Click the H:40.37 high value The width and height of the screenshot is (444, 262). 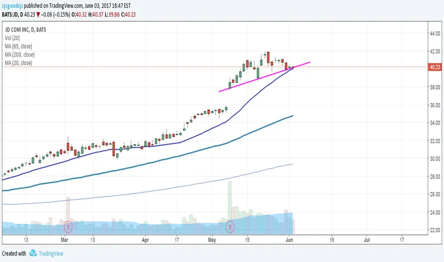coord(96,14)
